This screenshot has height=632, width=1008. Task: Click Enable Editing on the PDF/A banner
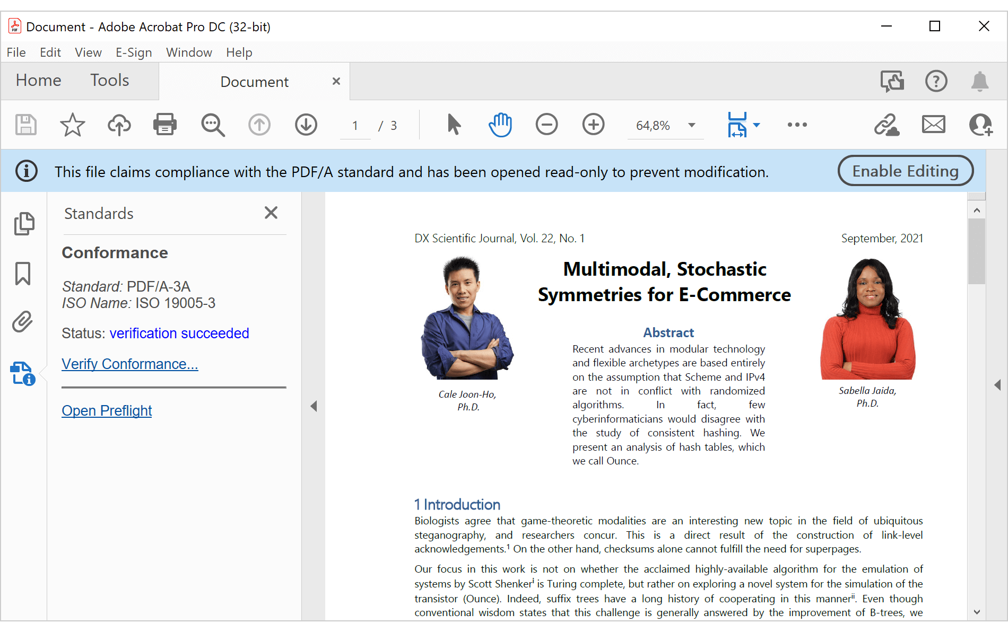pos(905,171)
